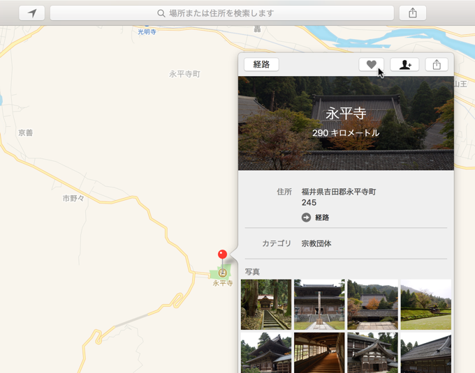This screenshot has height=373, width=475.
Task: Click the magnifying glass search icon
Action: tap(161, 13)
